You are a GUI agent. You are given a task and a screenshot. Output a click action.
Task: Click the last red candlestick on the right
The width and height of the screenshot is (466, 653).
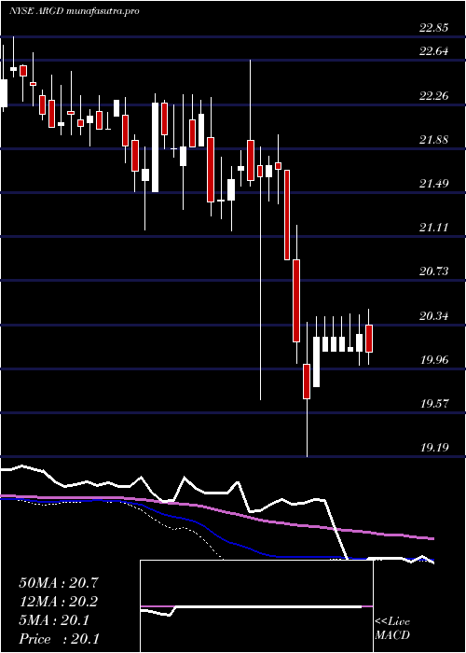369,337
